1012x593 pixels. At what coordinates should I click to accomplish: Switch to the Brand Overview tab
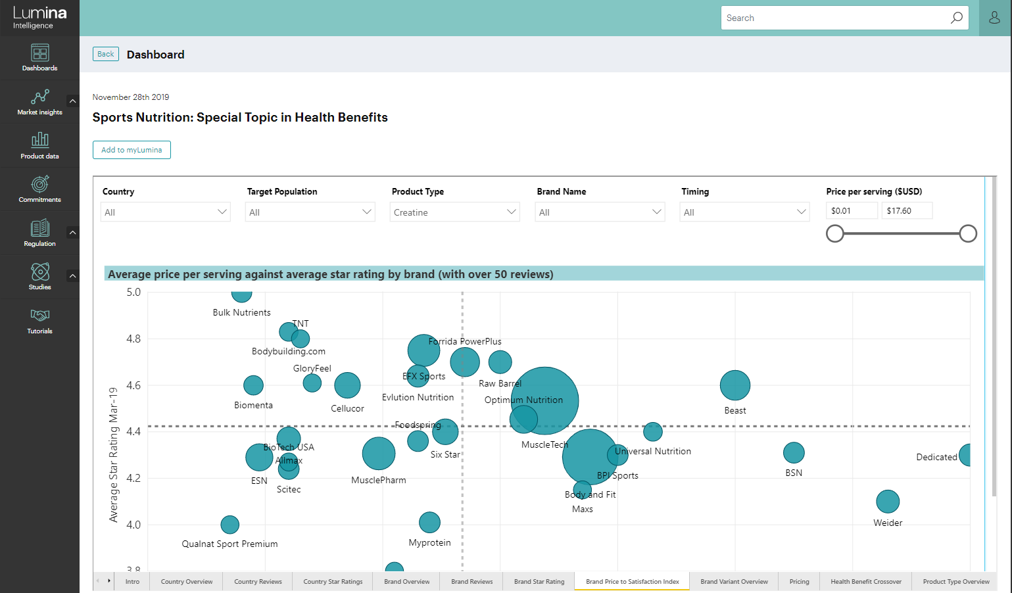pyautogui.click(x=406, y=581)
